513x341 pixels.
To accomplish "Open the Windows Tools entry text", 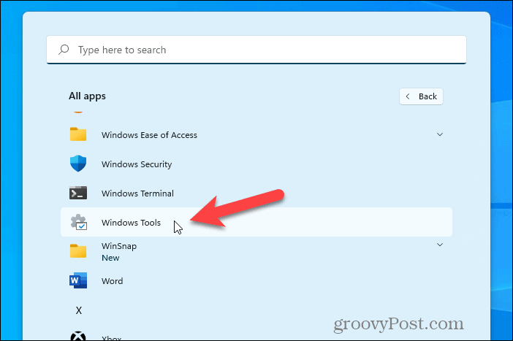I will pos(131,223).
